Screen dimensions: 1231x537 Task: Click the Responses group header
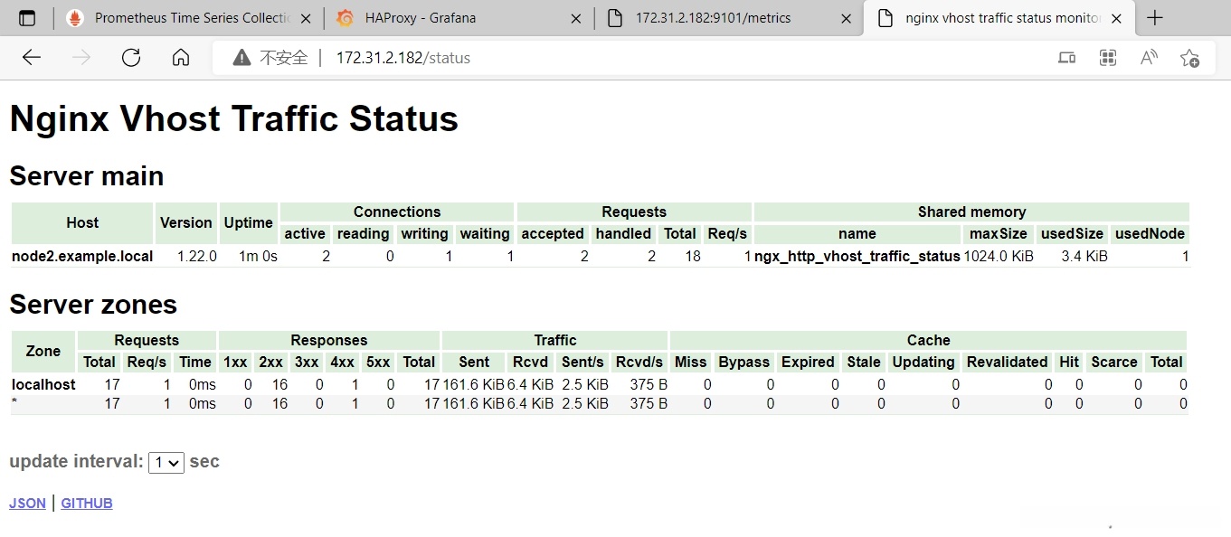click(329, 340)
